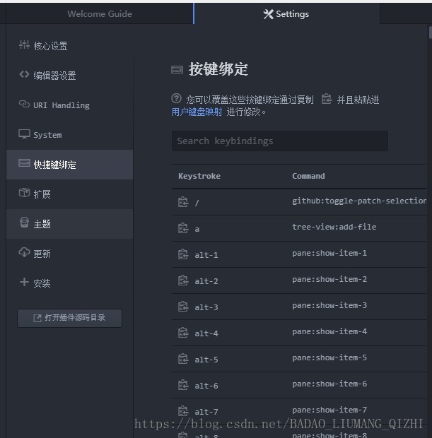Copy the alt-7 keybinding clipboard icon
This screenshot has width=432, height=438.
(x=183, y=411)
